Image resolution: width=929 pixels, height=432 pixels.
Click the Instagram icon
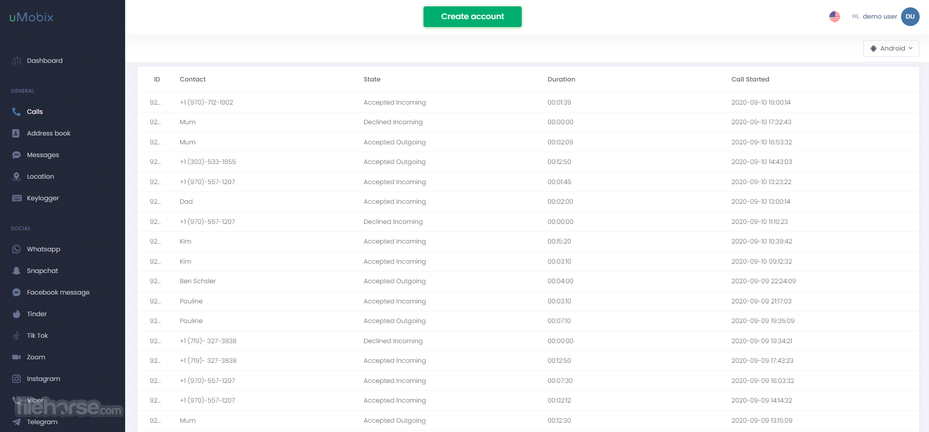click(x=16, y=378)
